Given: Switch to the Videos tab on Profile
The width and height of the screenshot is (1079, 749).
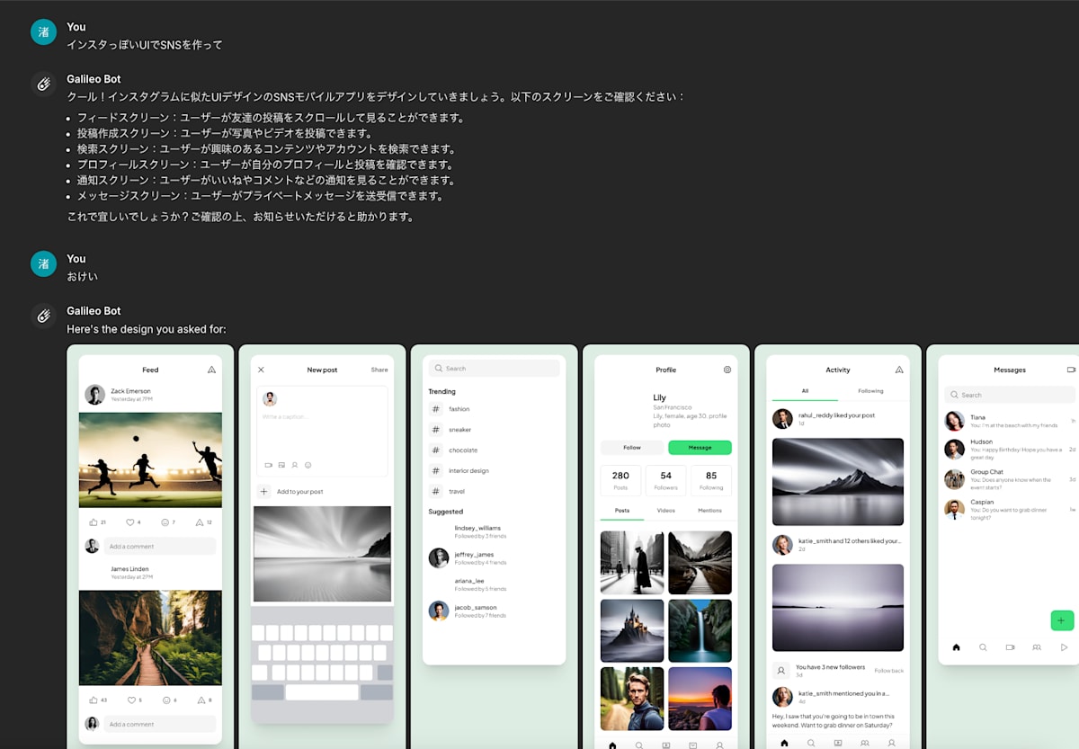Looking at the screenshot, I should (665, 510).
